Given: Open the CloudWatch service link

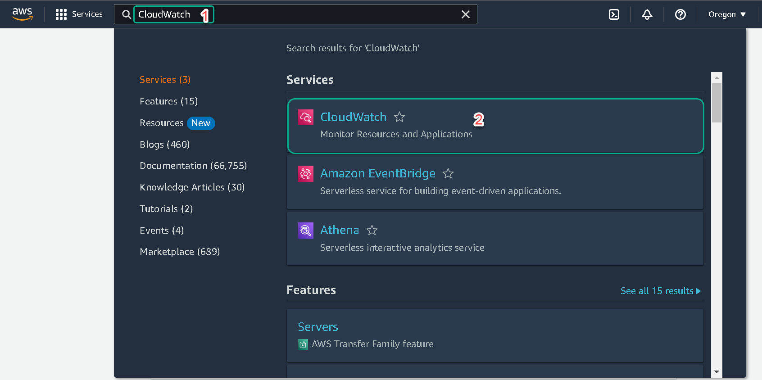Looking at the screenshot, I should 354,117.
